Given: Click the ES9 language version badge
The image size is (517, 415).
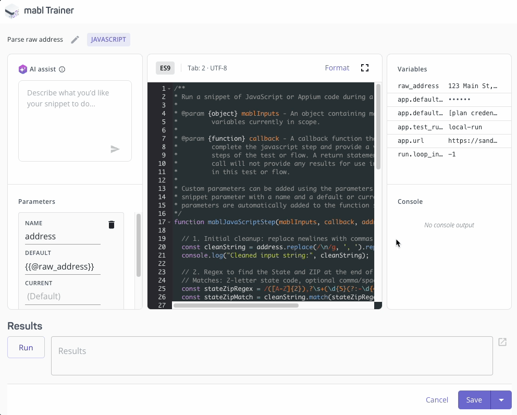Looking at the screenshot, I should [165, 68].
